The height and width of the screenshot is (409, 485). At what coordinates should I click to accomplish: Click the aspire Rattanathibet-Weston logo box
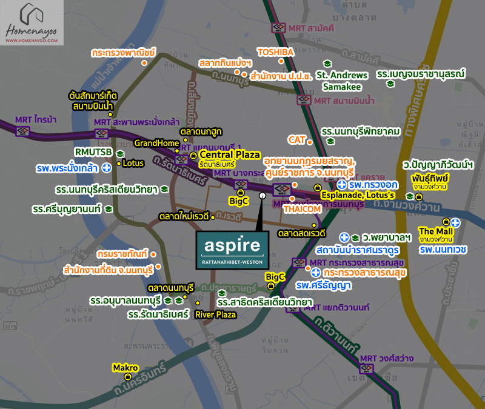pos(232,250)
